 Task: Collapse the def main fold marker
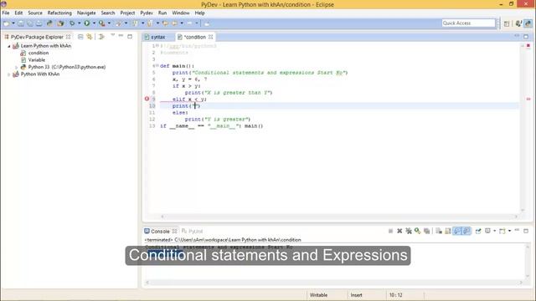point(157,65)
